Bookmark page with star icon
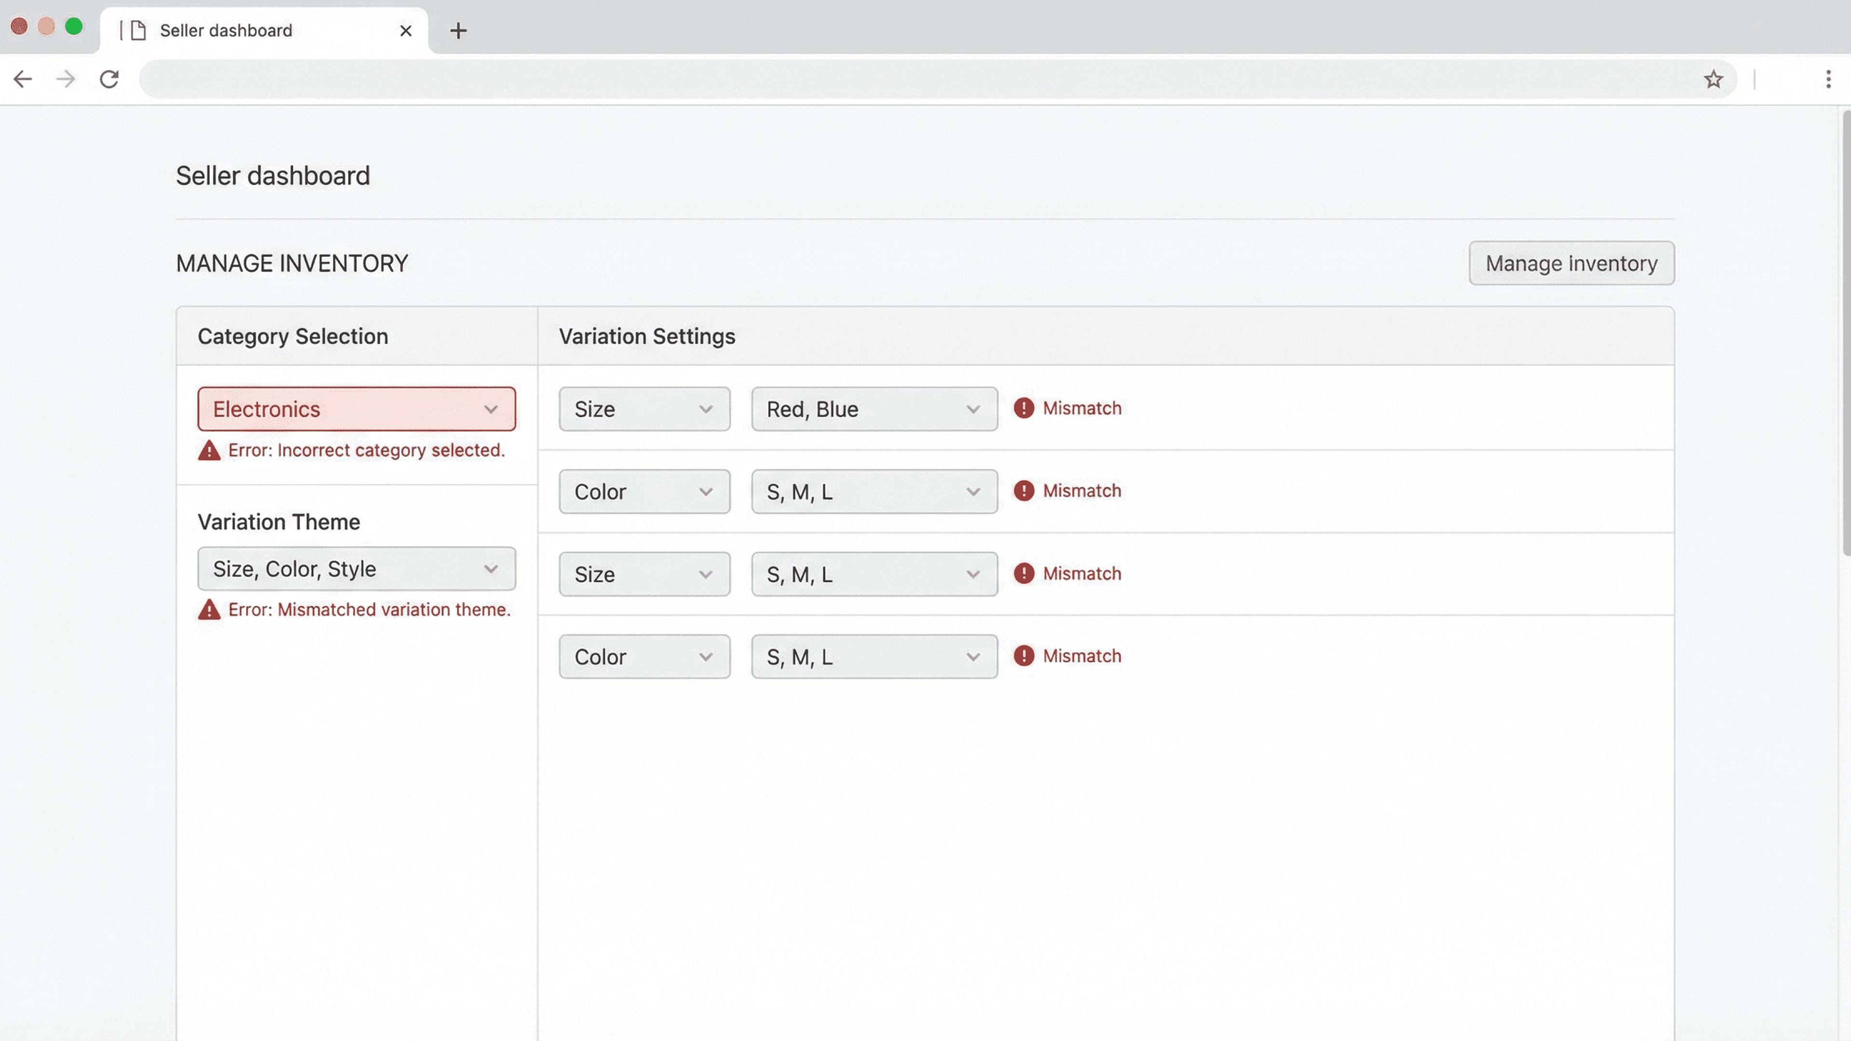Image resolution: width=1851 pixels, height=1041 pixels. coord(1713,79)
